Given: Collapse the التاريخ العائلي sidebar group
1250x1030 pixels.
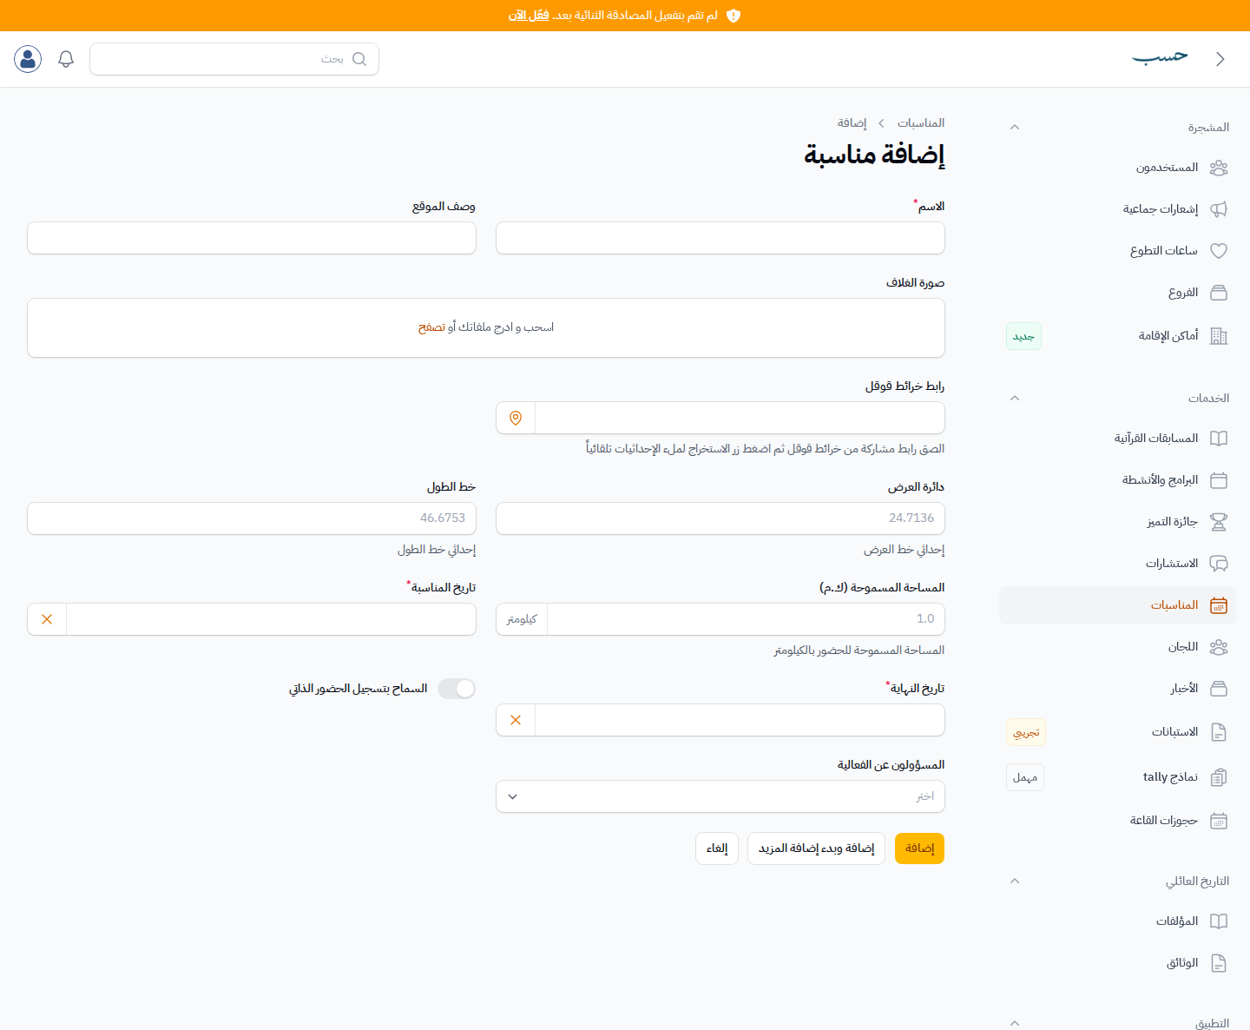Looking at the screenshot, I should 1015,881.
